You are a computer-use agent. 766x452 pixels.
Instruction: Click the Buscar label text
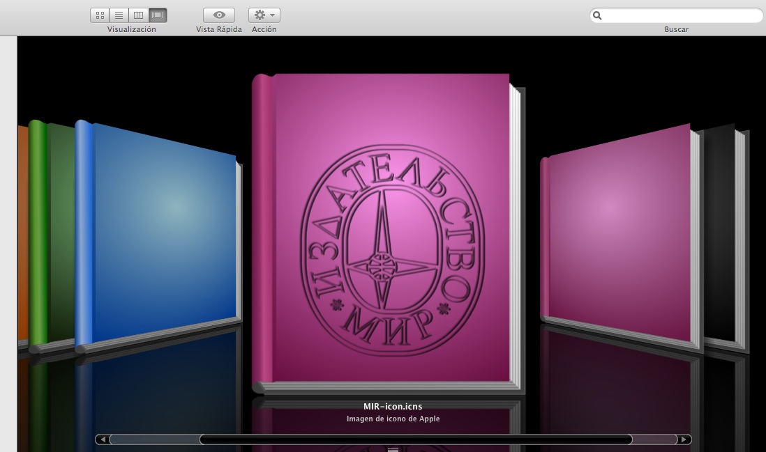click(677, 29)
